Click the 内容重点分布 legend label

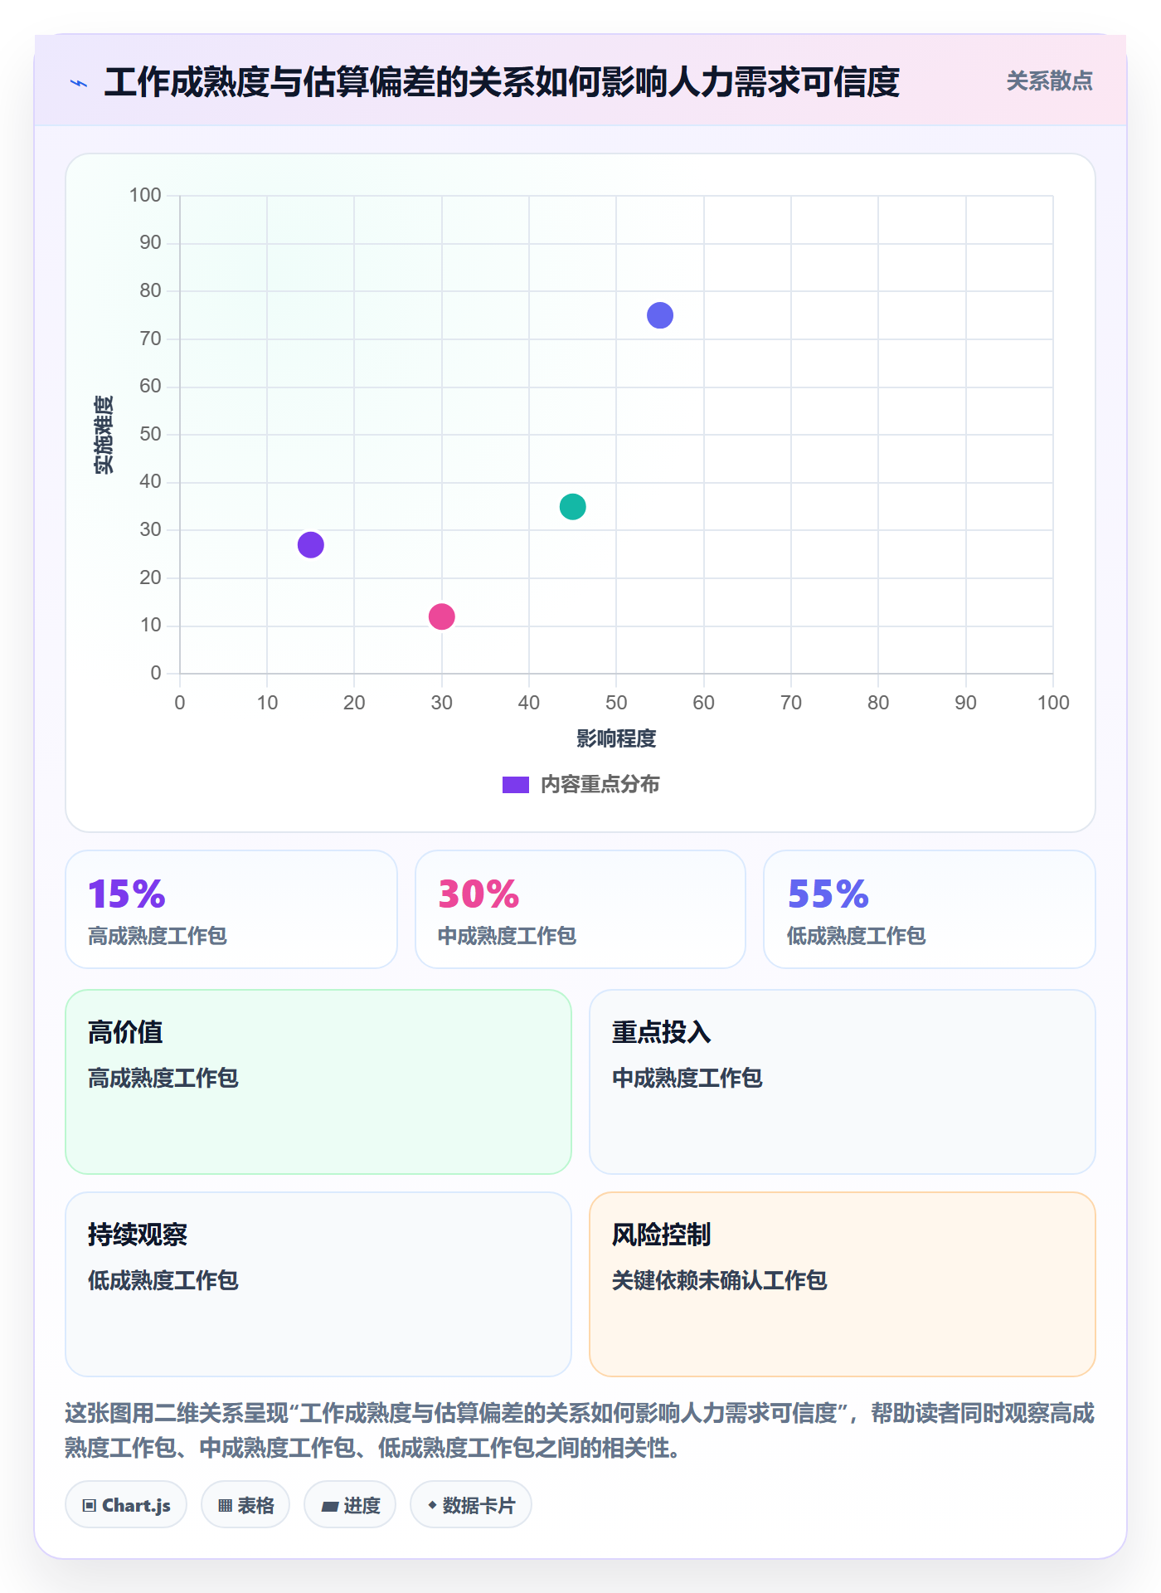tap(600, 785)
